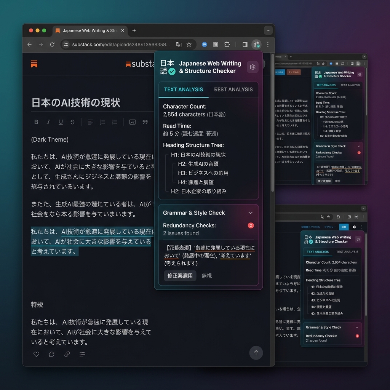This screenshot has width=390, height=390.
Task: Open the Chrome three-dot menu
Action: 268,45
